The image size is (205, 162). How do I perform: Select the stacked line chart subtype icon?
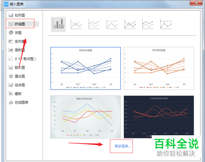click(x=94, y=24)
